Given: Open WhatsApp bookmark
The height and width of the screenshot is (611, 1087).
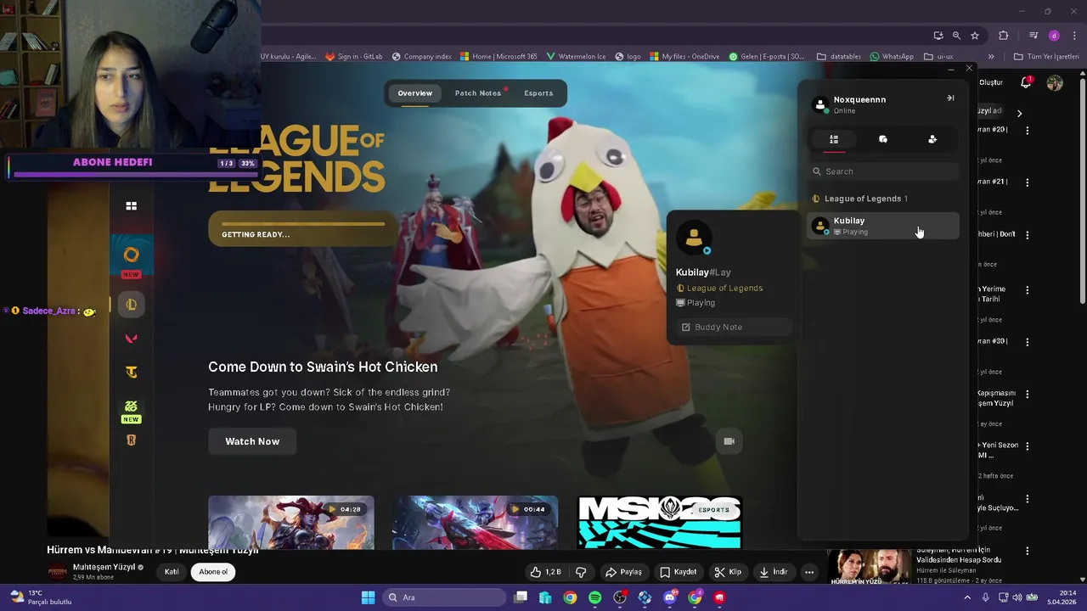Looking at the screenshot, I should tap(892, 57).
